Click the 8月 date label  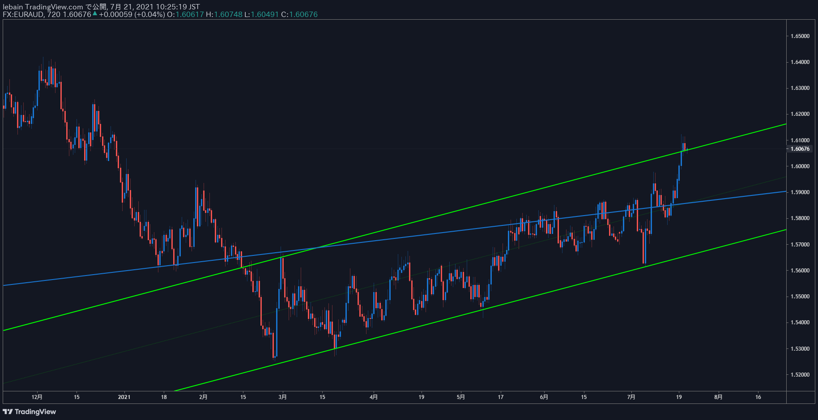718,397
